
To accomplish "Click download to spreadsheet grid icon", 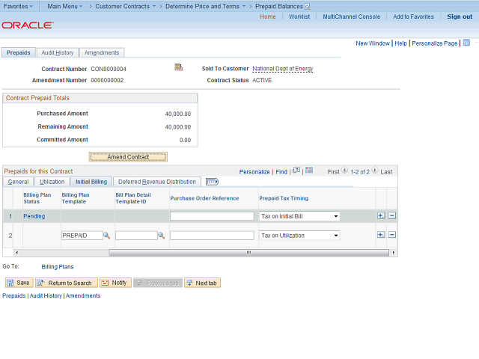I will pos(309,170).
